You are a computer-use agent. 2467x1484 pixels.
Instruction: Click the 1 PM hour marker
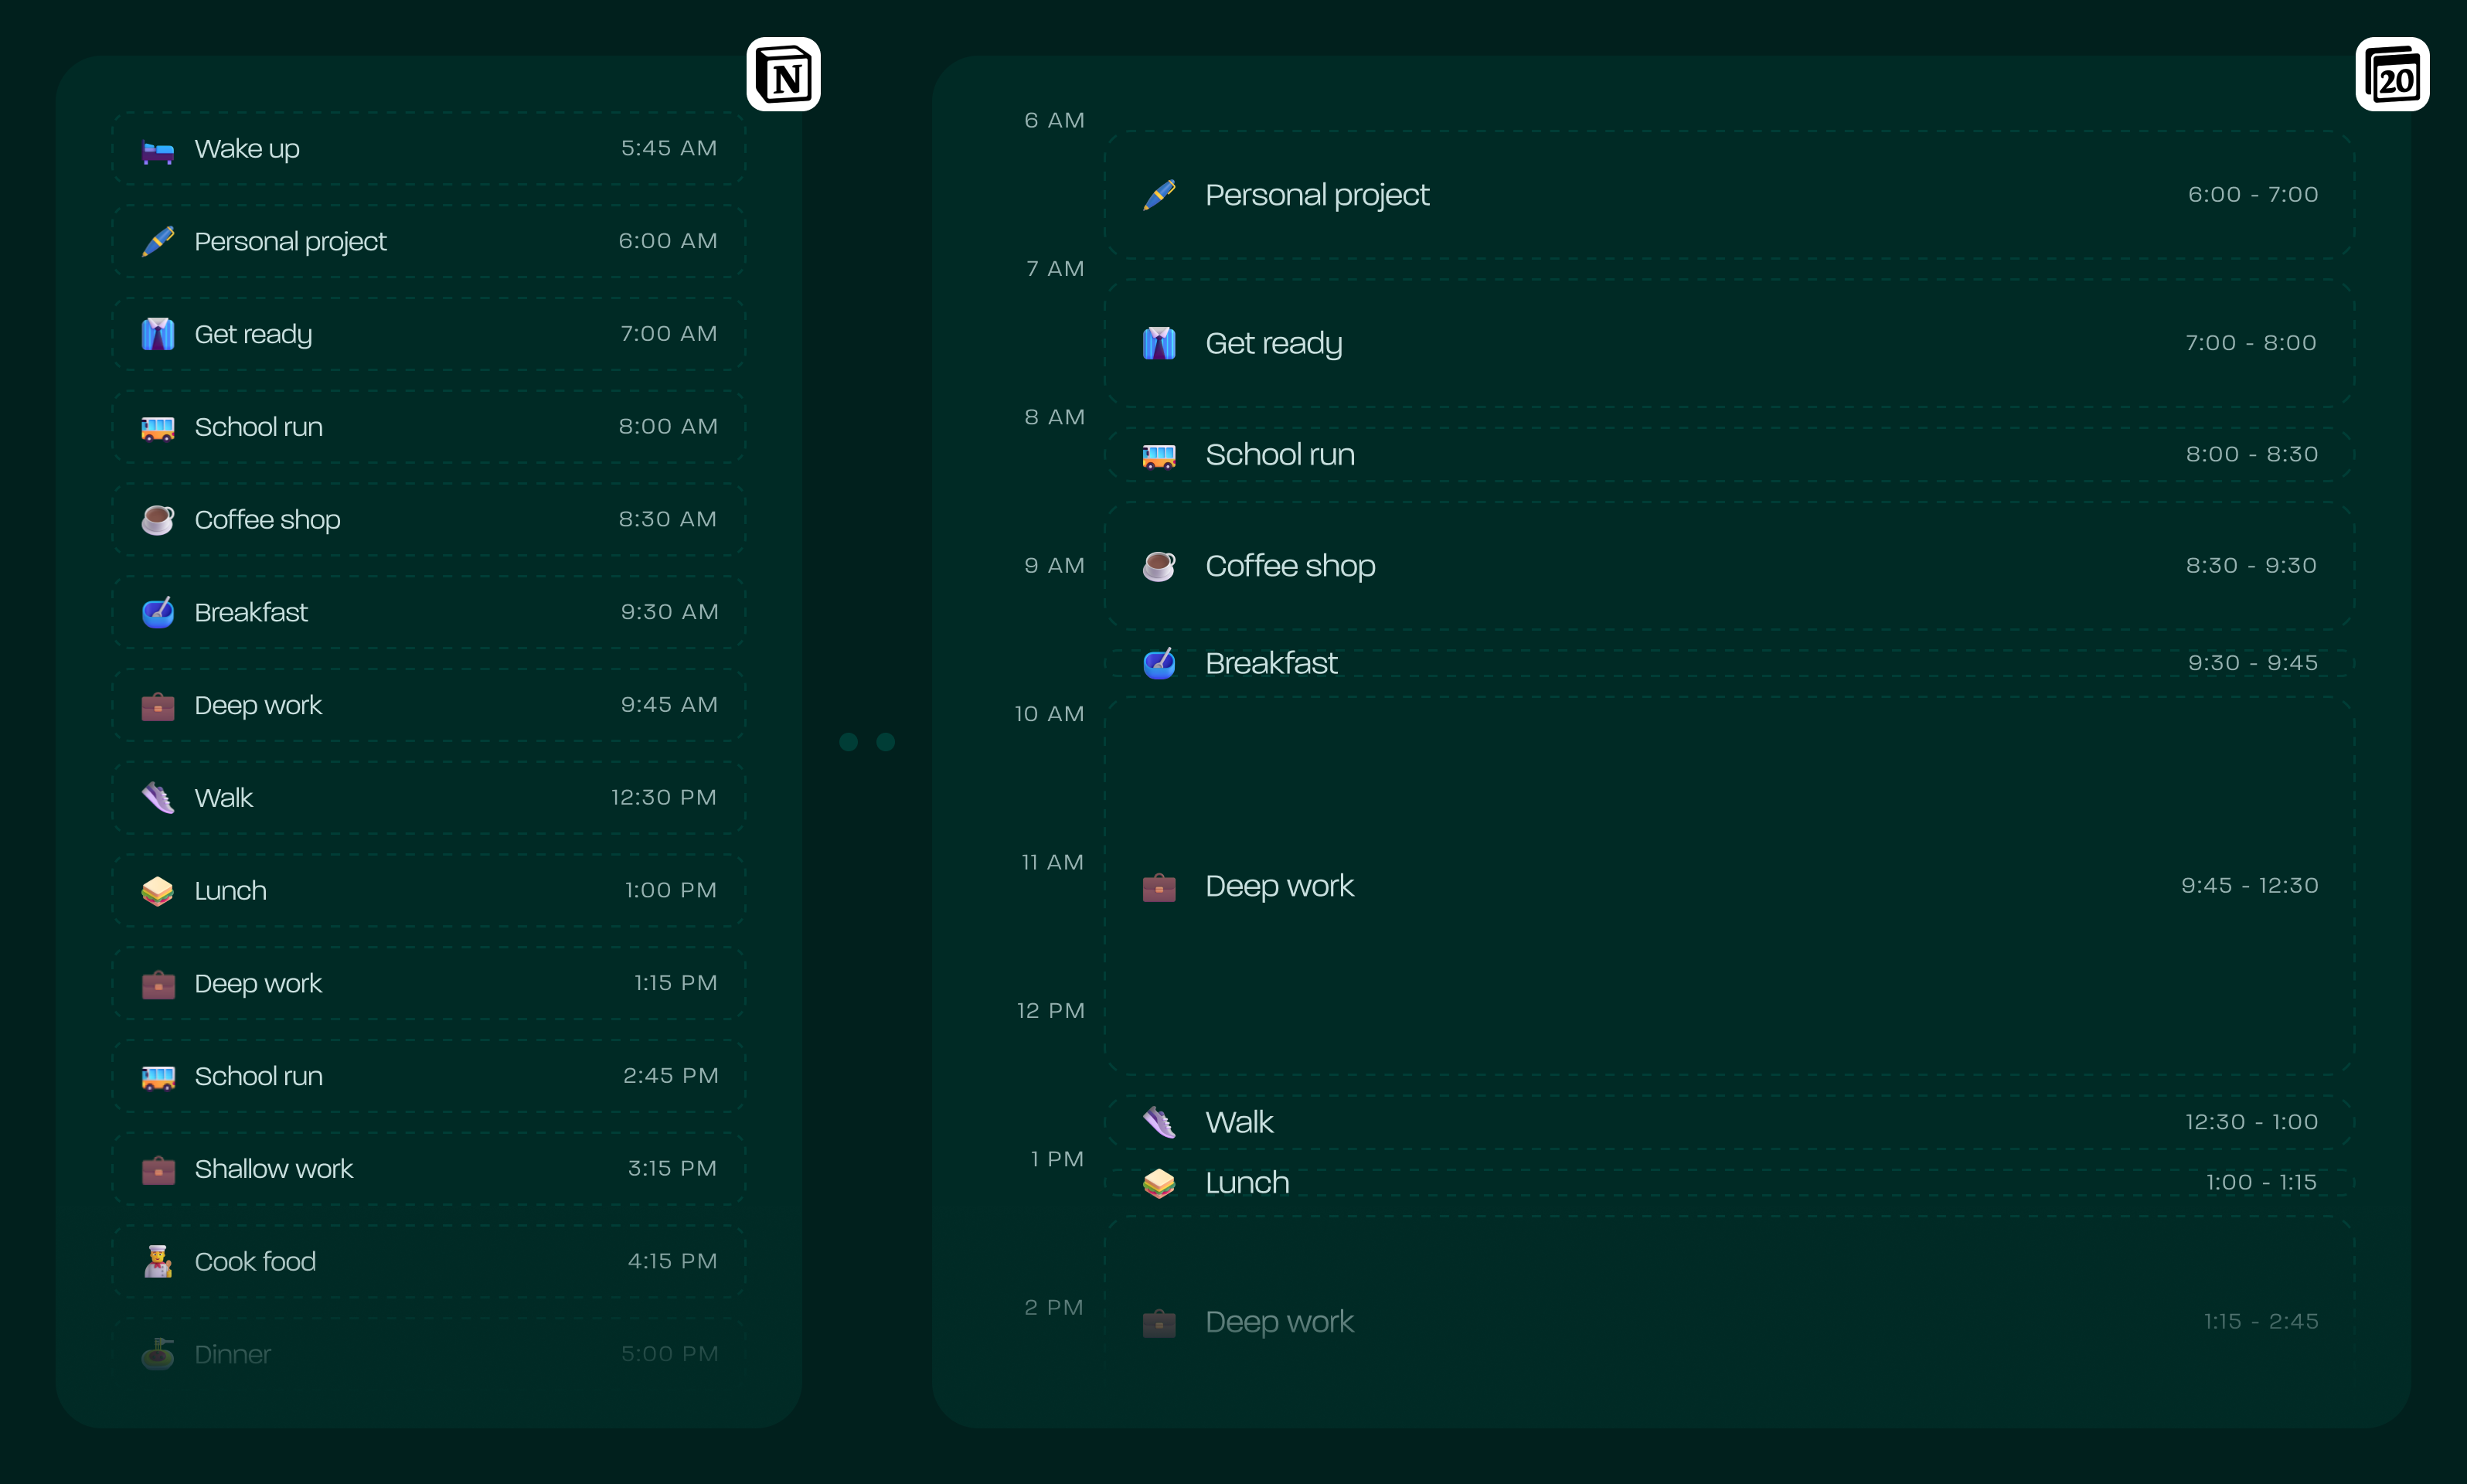tap(1057, 1159)
